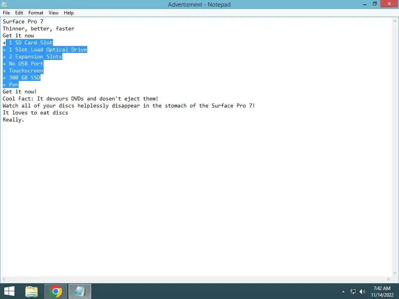Show hidden system tray icons

tap(344, 292)
